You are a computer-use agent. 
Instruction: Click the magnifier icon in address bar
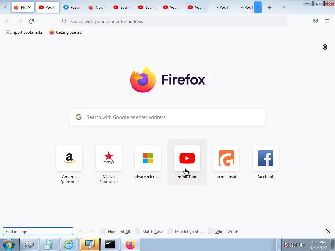[64, 21]
